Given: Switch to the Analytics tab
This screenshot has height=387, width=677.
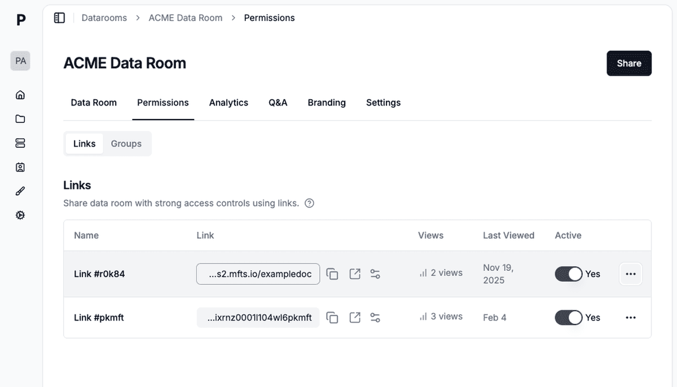Looking at the screenshot, I should tap(228, 103).
